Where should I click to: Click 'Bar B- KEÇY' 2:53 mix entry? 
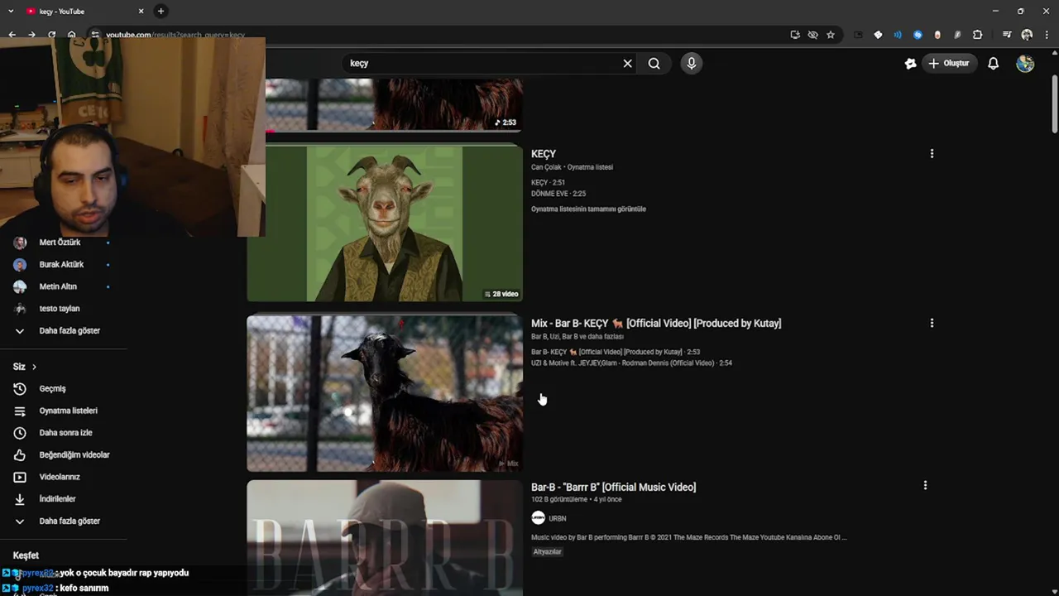616,352
